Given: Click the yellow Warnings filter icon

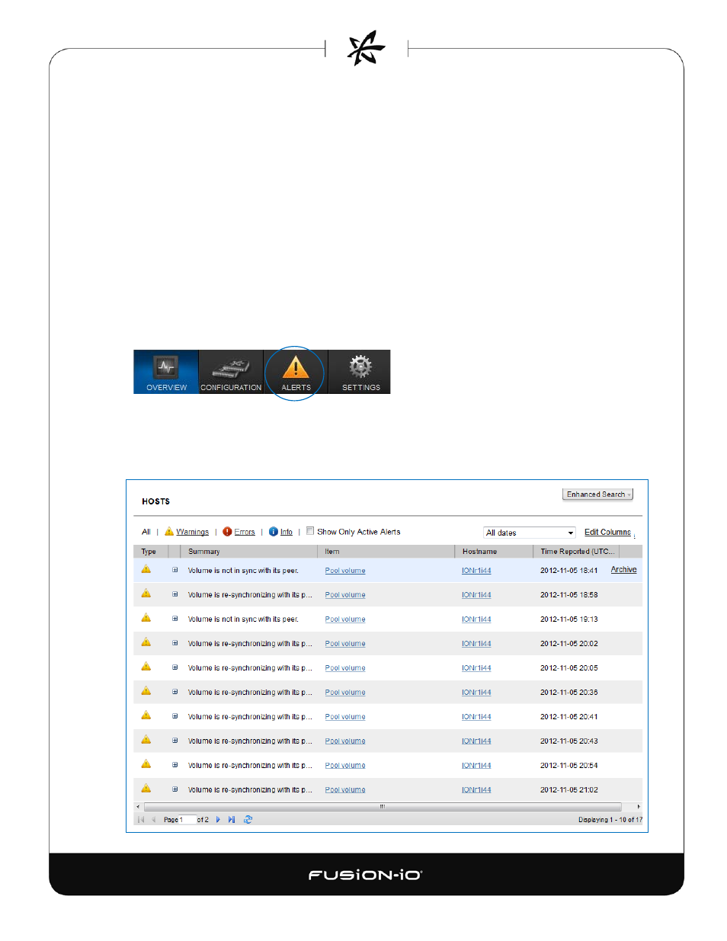Looking at the screenshot, I should tap(169, 531).
